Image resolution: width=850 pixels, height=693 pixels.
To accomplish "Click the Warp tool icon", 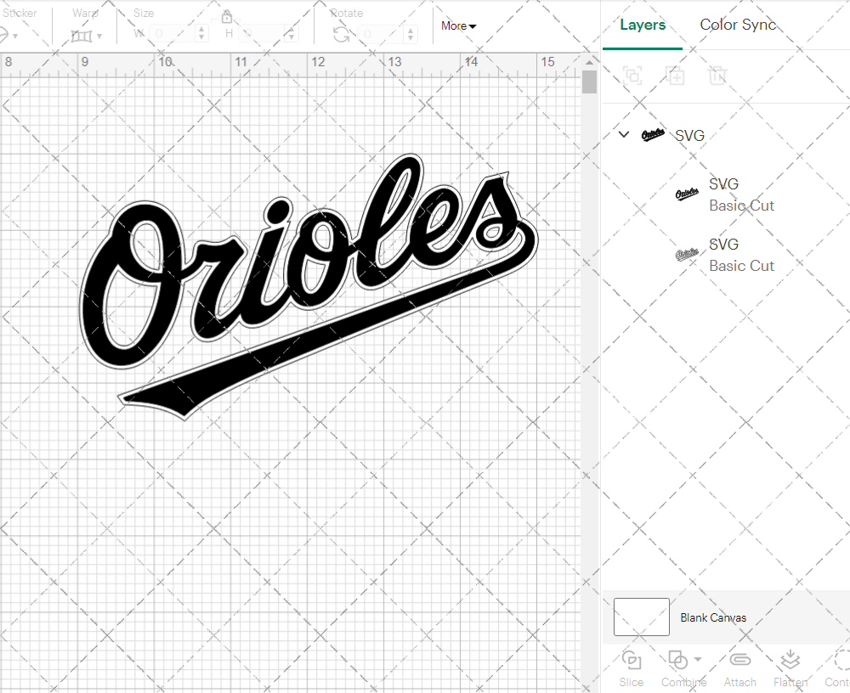I will point(82,36).
